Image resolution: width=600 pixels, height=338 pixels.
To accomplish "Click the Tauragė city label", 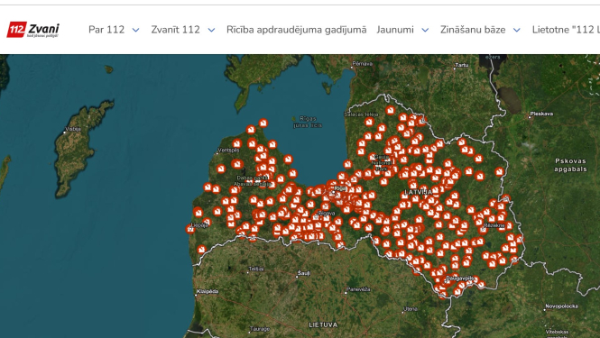I will pos(260,329).
